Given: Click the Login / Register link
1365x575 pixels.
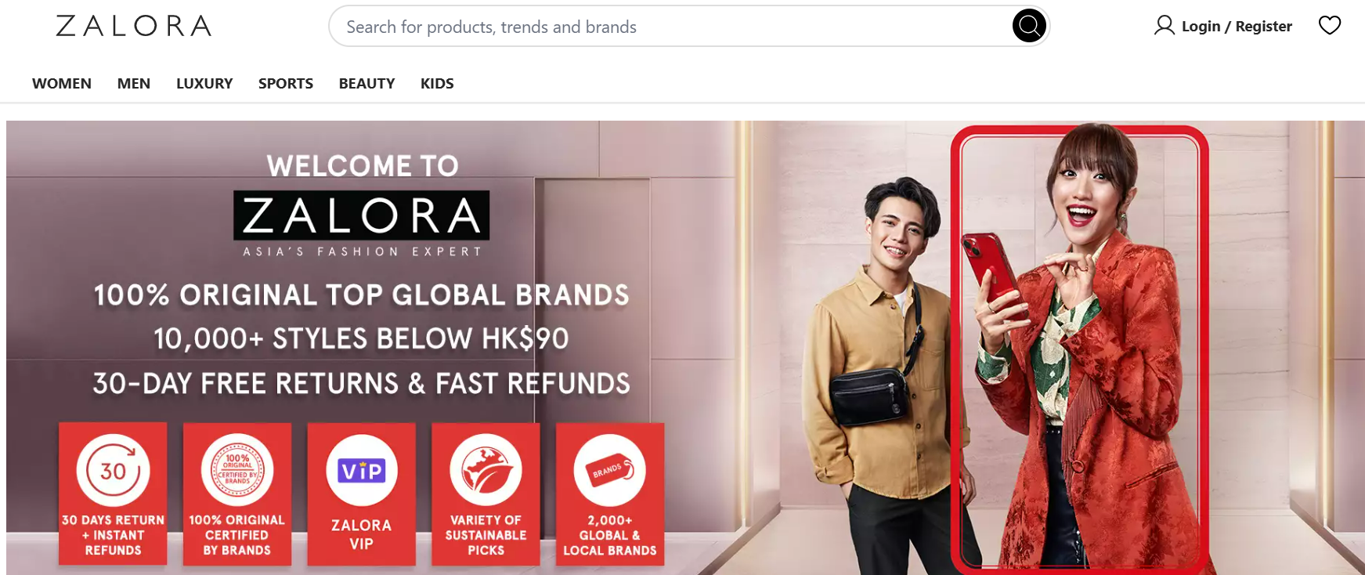Looking at the screenshot, I should [x=1237, y=26].
